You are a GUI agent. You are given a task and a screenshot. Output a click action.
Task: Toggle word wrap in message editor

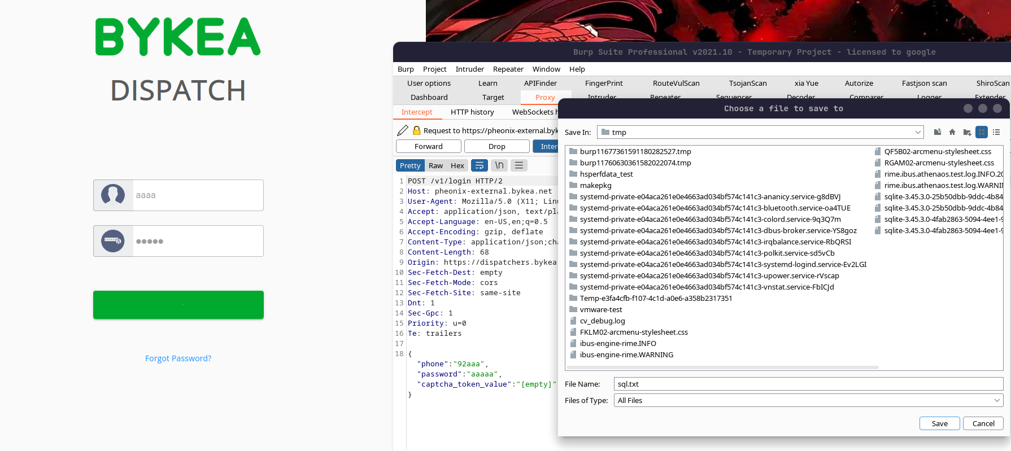480,165
